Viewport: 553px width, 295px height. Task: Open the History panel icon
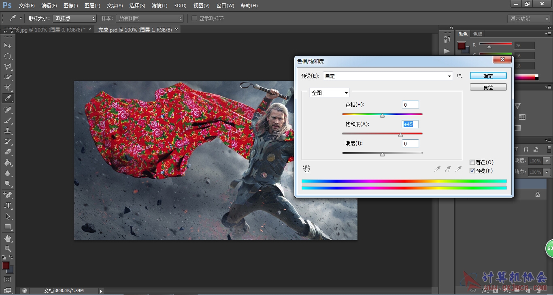[447, 40]
